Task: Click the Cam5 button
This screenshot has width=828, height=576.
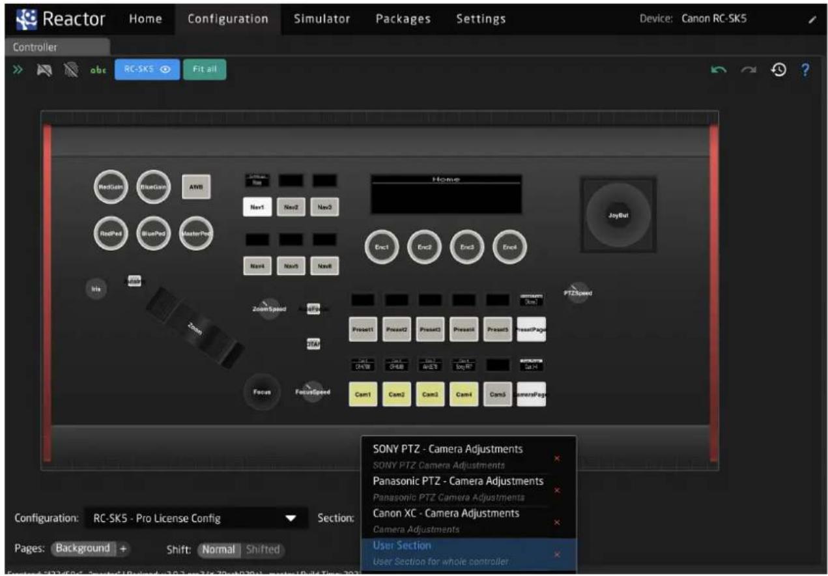Action: [x=498, y=394]
